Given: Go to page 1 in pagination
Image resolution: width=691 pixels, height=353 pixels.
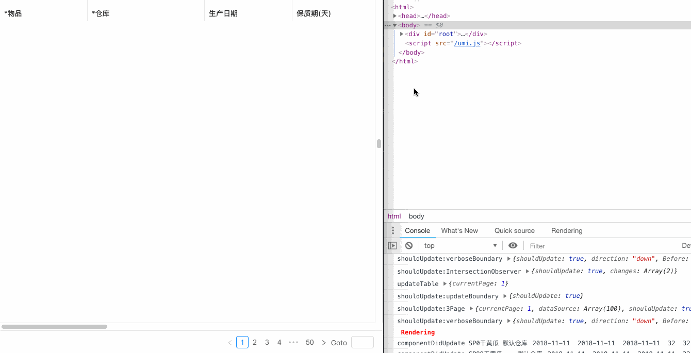Looking at the screenshot, I should click(x=242, y=342).
